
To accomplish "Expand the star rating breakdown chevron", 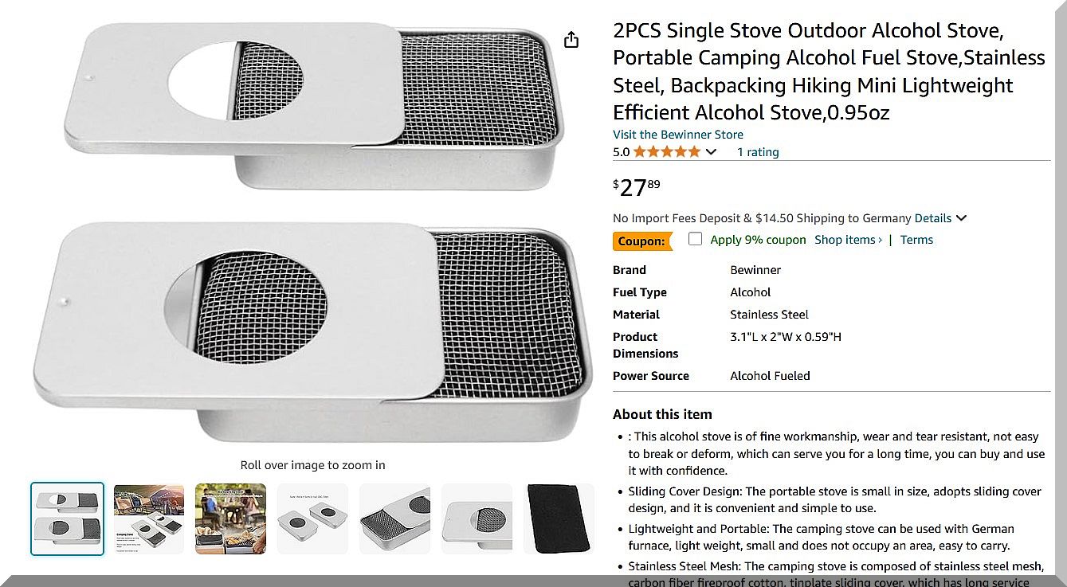I will click(x=712, y=152).
